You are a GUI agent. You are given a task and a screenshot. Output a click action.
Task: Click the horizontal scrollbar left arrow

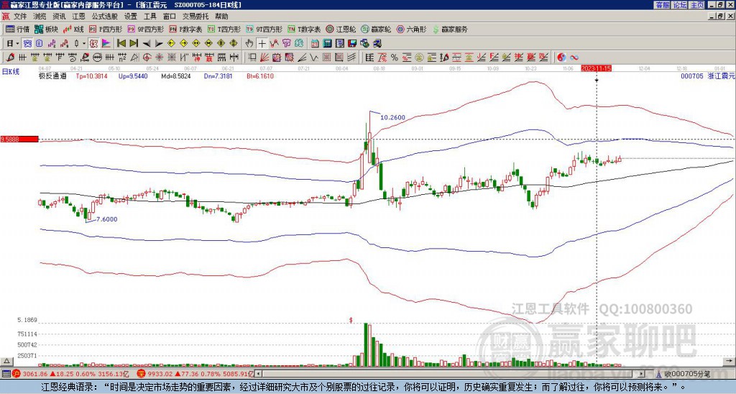(258, 374)
